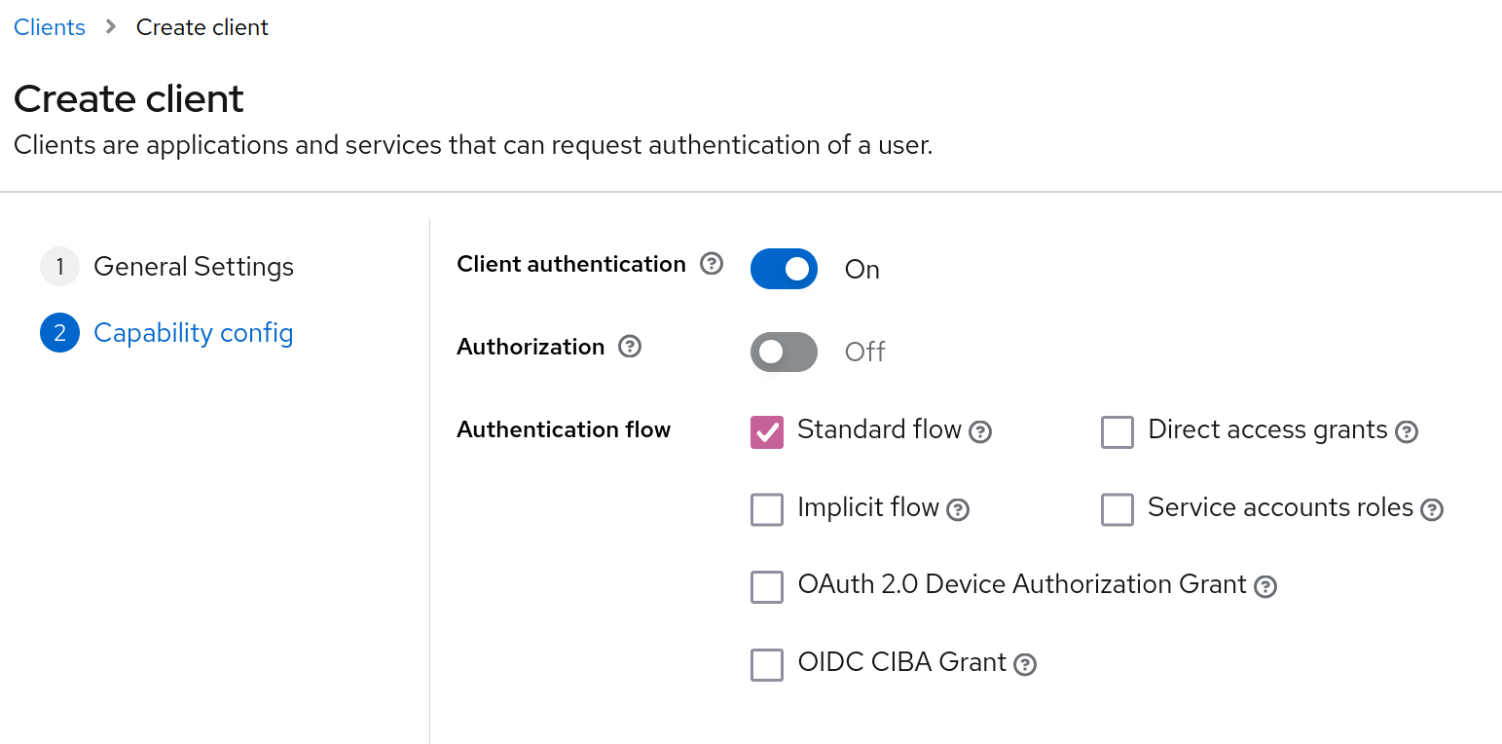The image size is (1502, 744).
Task: Click help icon next to Client authentication
Action: coord(713,264)
